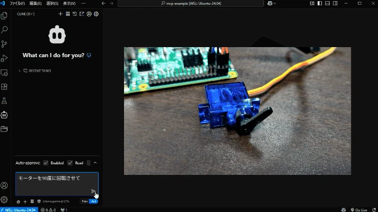
Task: Click the 'What can I do for you?' heading
Action: coord(54,55)
